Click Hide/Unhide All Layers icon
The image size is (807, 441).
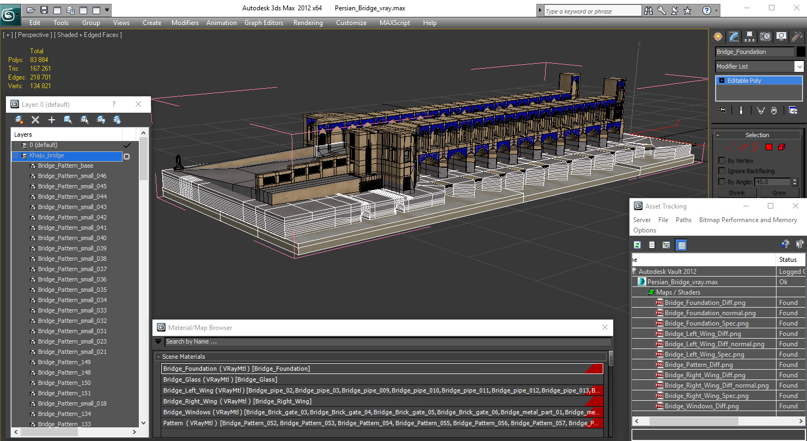tap(101, 120)
